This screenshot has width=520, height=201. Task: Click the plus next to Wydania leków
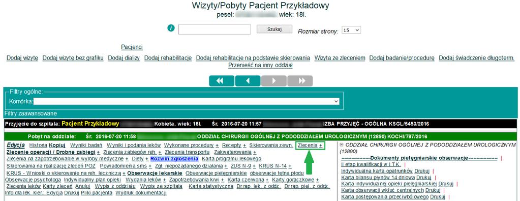point(165,180)
